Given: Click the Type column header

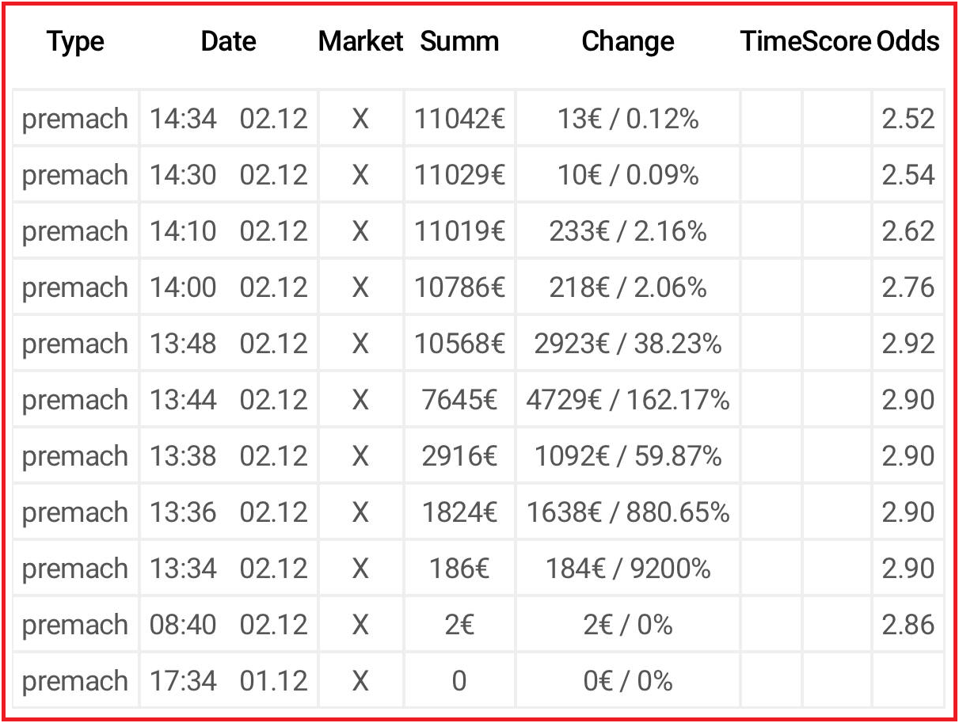Looking at the screenshot, I should click(x=75, y=42).
